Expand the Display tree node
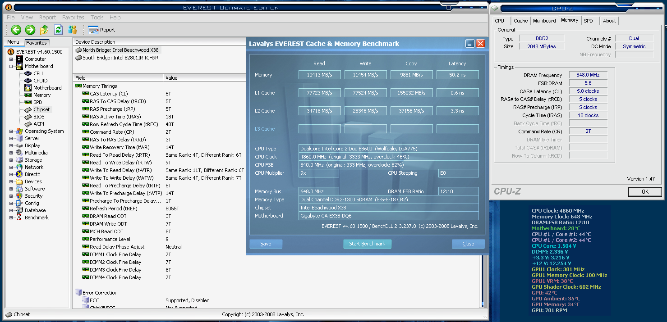The width and height of the screenshot is (667, 322). point(11,145)
